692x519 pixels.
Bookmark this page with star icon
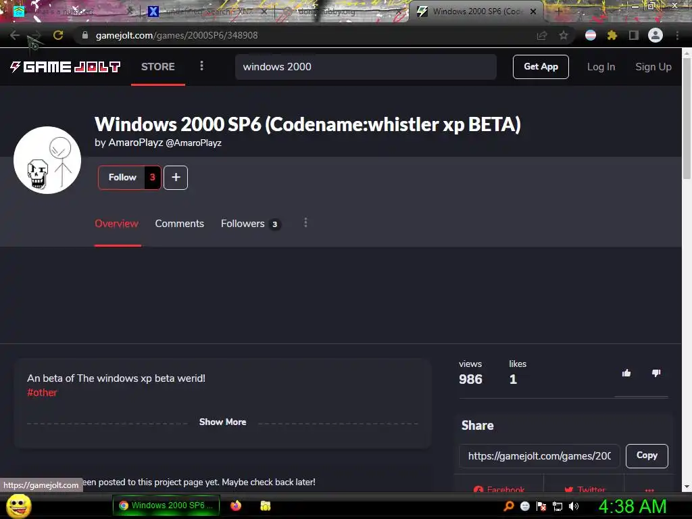click(564, 35)
